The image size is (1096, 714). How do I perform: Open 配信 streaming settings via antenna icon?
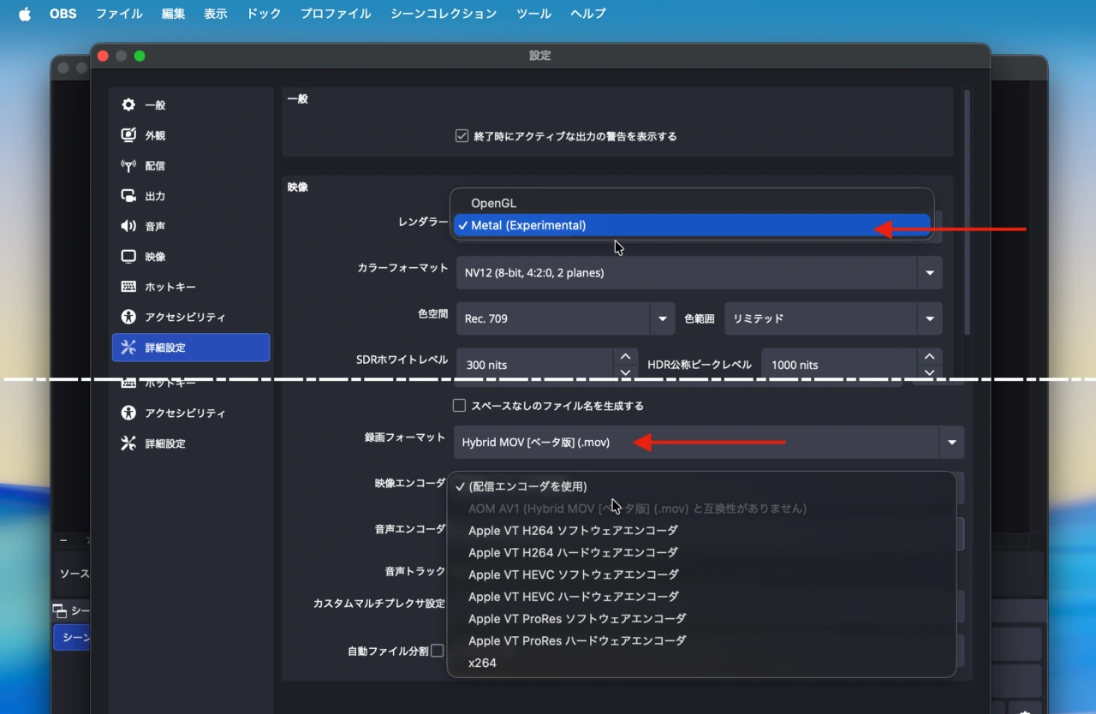[x=127, y=165]
